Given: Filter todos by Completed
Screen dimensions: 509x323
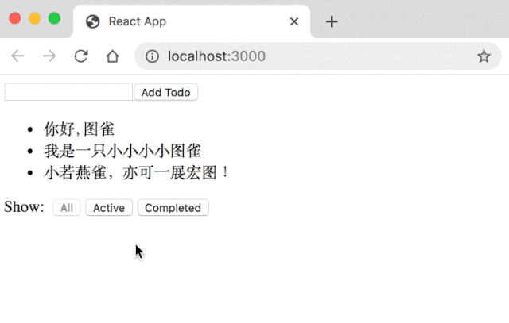Looking at the screenshot, I should (x=173, y=208).
